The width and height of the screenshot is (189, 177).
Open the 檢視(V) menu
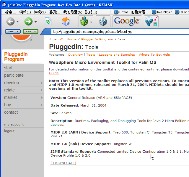click(40, 12)
